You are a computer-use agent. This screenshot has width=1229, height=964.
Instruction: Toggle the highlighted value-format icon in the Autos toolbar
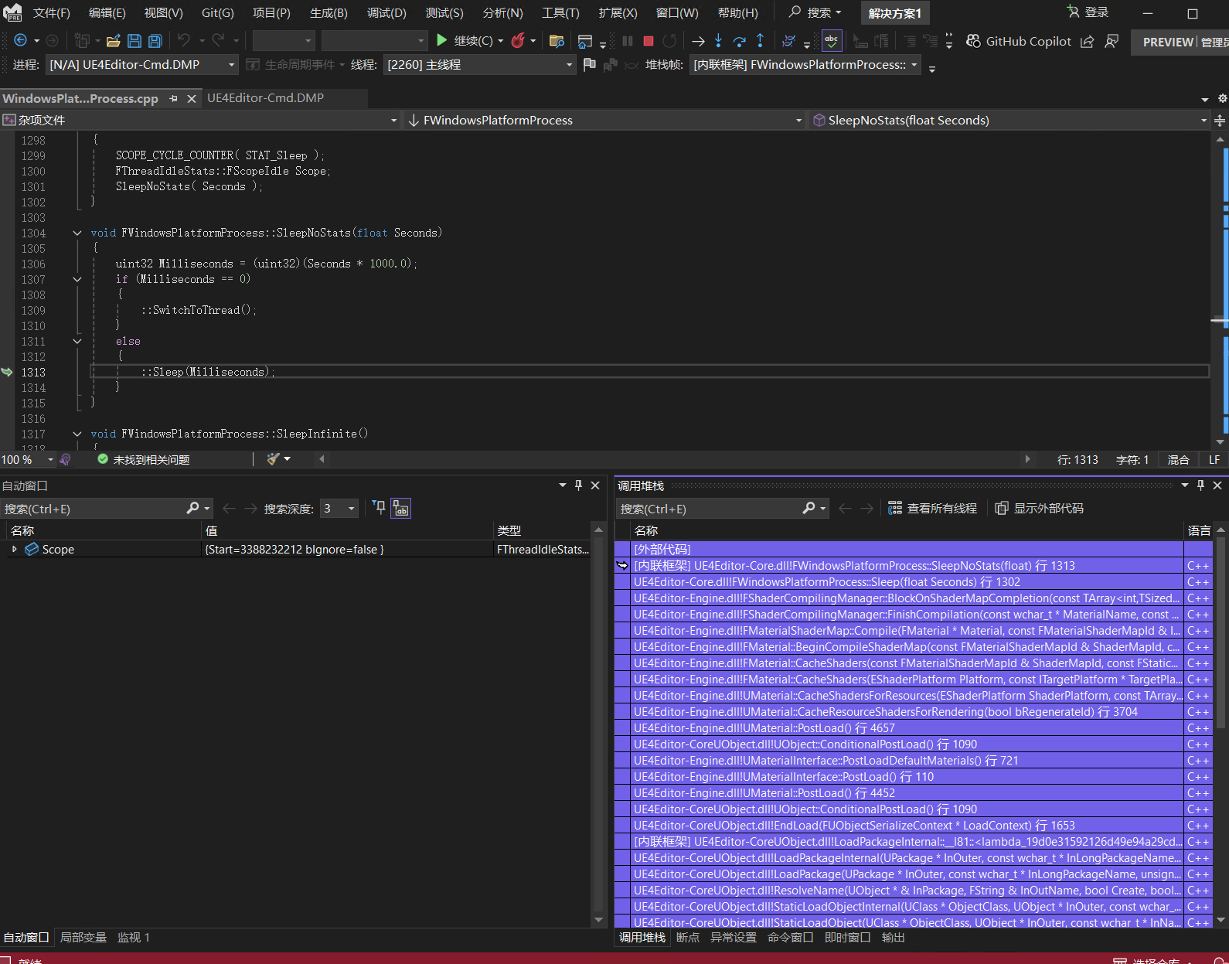pyautogui.click(x=400, y=508)
